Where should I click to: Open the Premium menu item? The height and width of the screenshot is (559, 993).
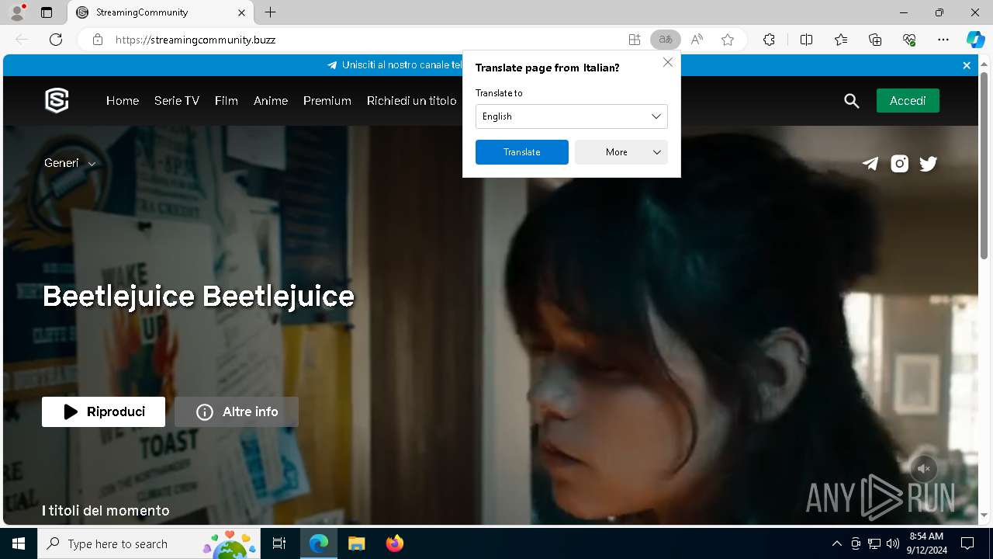coord(327,101)
